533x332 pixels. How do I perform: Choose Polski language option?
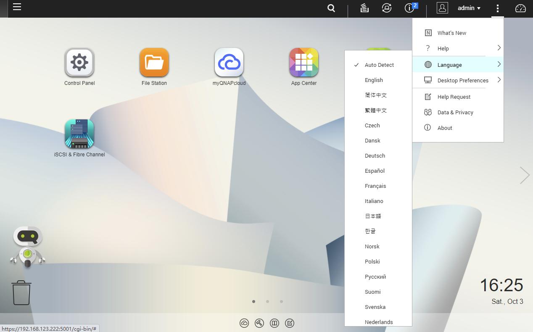[378, 261]
